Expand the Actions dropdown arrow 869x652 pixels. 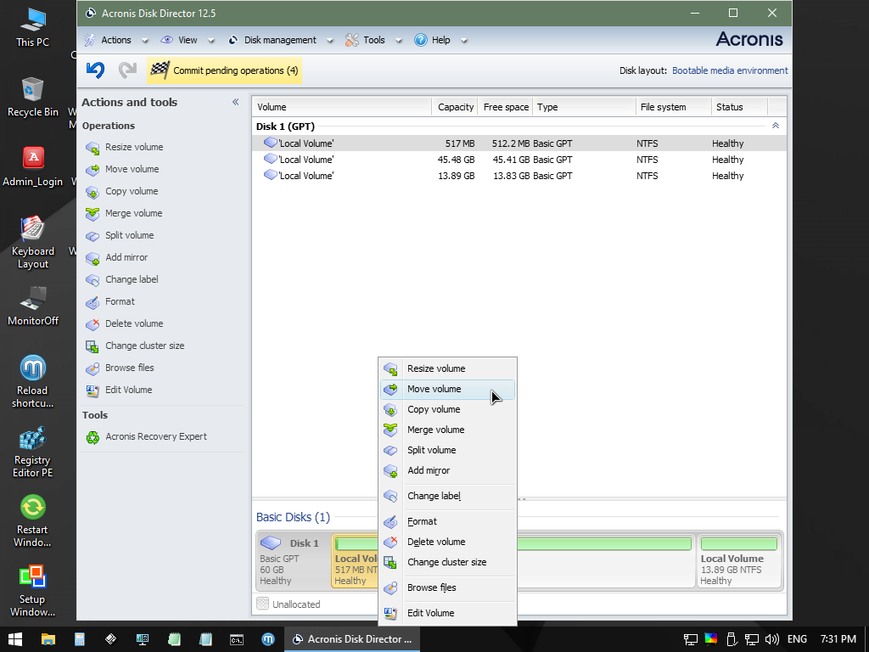pos(144,41)
